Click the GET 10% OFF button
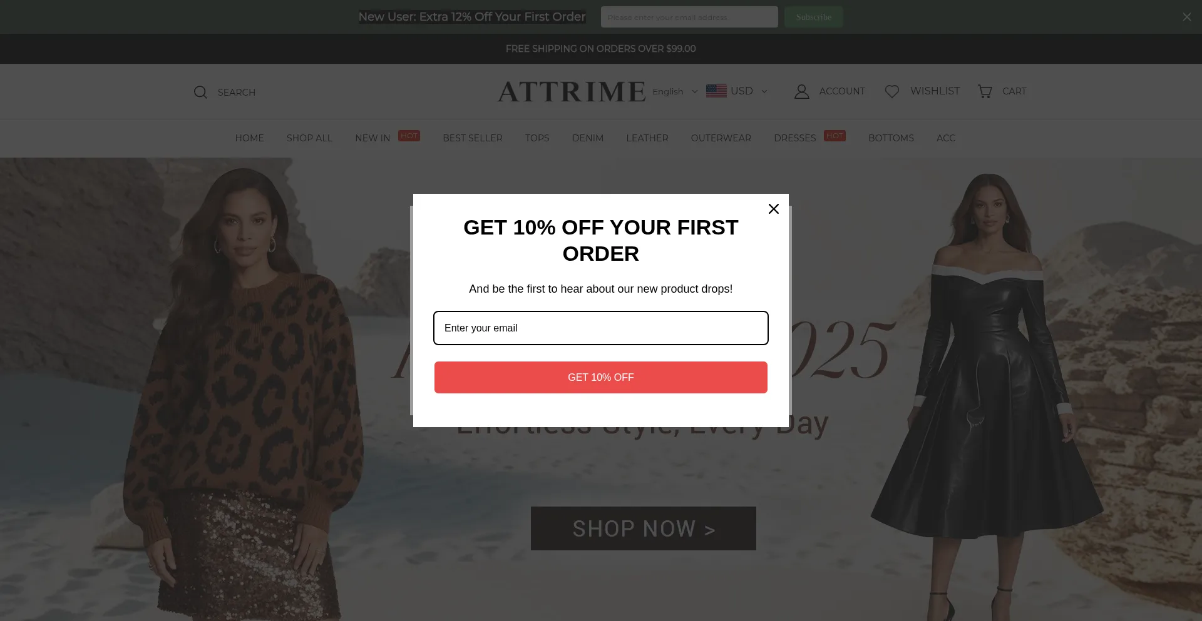This screenshot has width=1202, height=621. coord(601,377)
